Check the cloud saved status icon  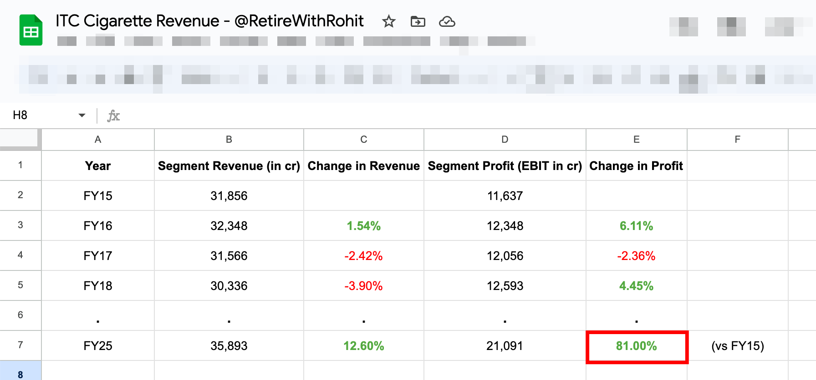[x=447, y=21]
